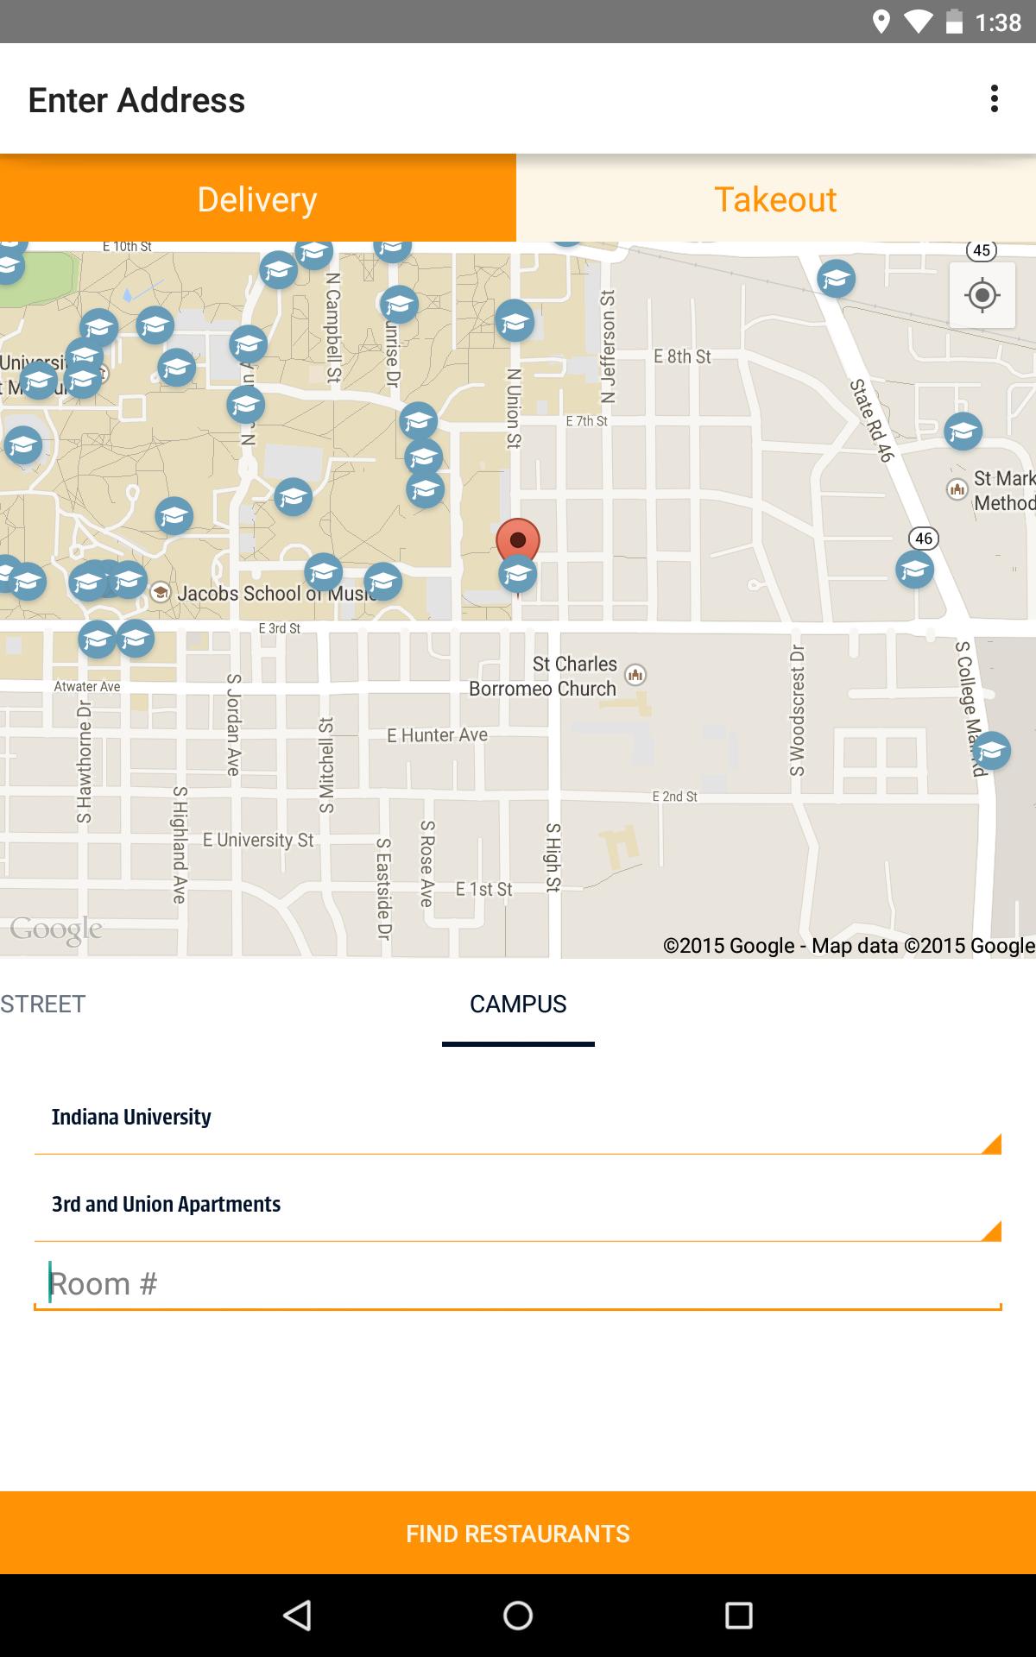The height and width of the screenshot is (1657, 1036).
Task: Tap campus marker beside N Campbell St label
Action: click(x=313, y=252)
